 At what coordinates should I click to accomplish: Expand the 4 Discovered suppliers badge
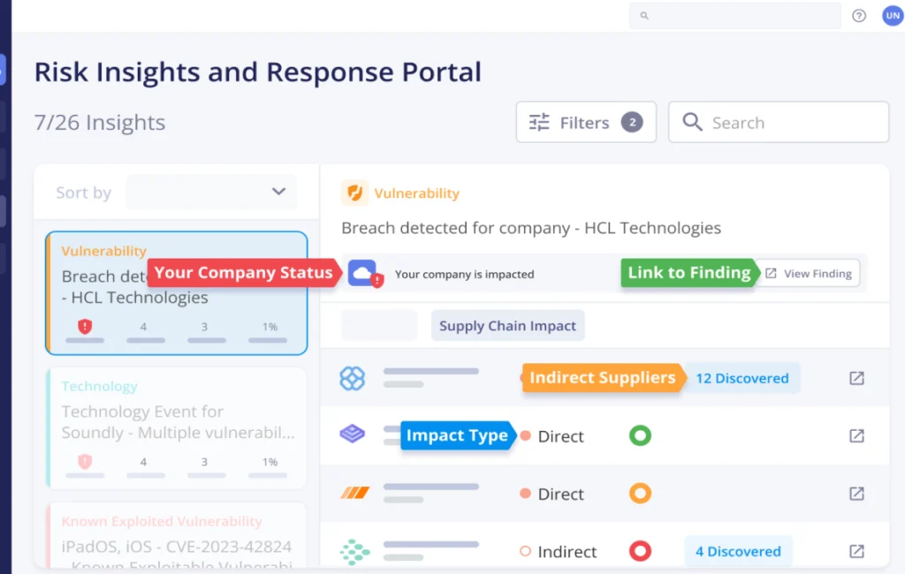coord(738,551)
